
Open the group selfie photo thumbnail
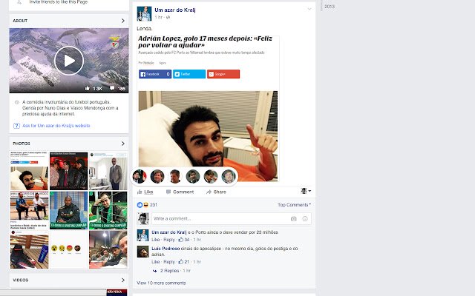(108, 249)
